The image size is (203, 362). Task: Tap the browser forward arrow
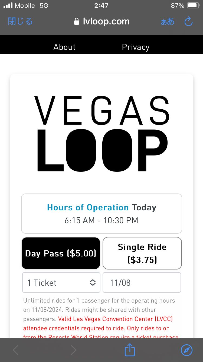point(73,350)
